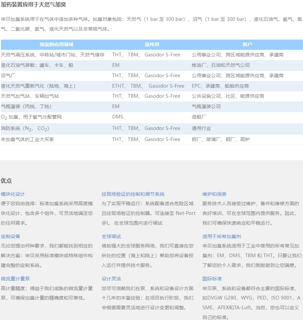Click the intro paragraph starting 申贝加臭系统用于

pos(151,24)
